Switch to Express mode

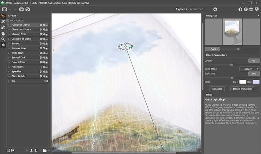tap(181, 9)
